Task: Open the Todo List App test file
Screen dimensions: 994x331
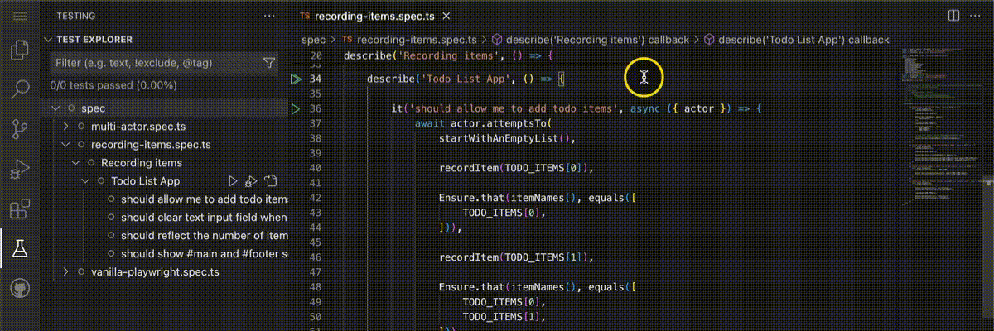Action: coord(271,181)
